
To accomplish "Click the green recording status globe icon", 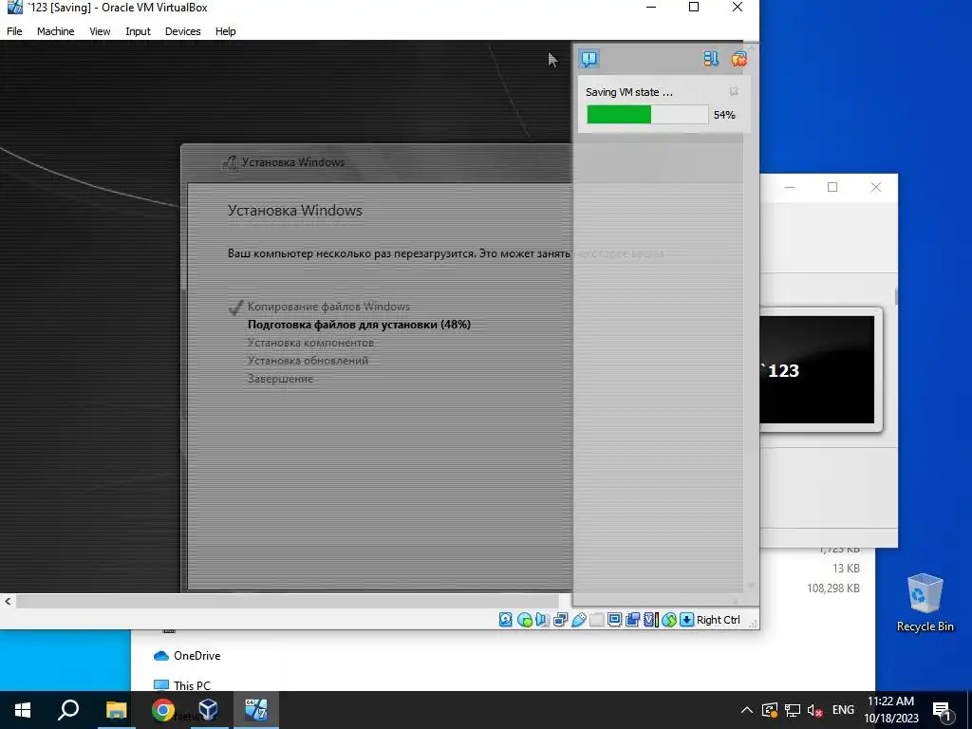I will (x=668, y=620).
